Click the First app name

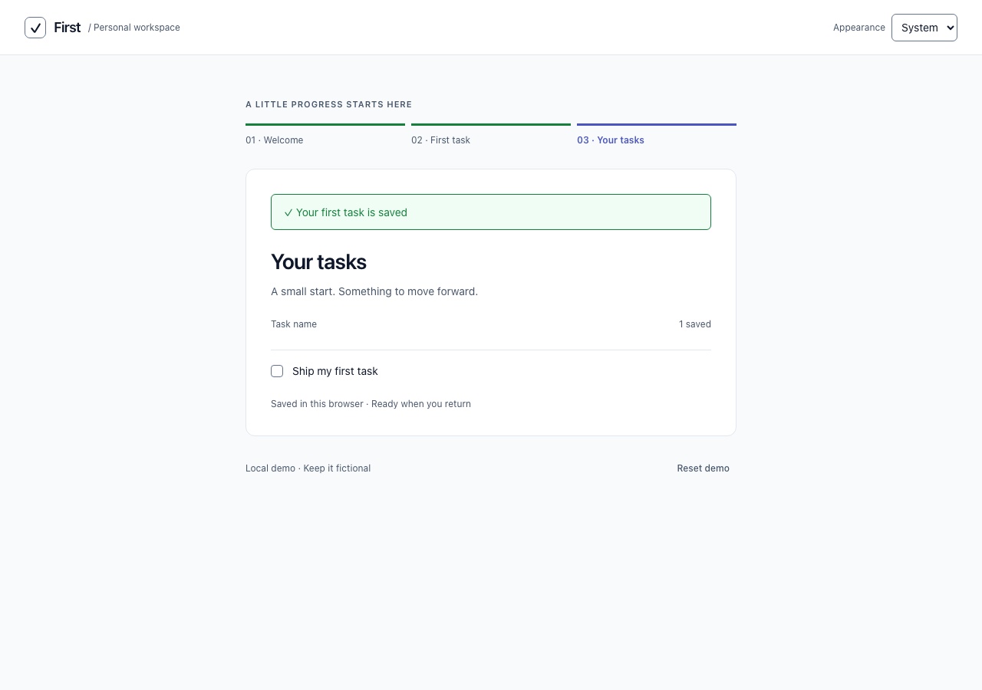[x=68, y=28]
